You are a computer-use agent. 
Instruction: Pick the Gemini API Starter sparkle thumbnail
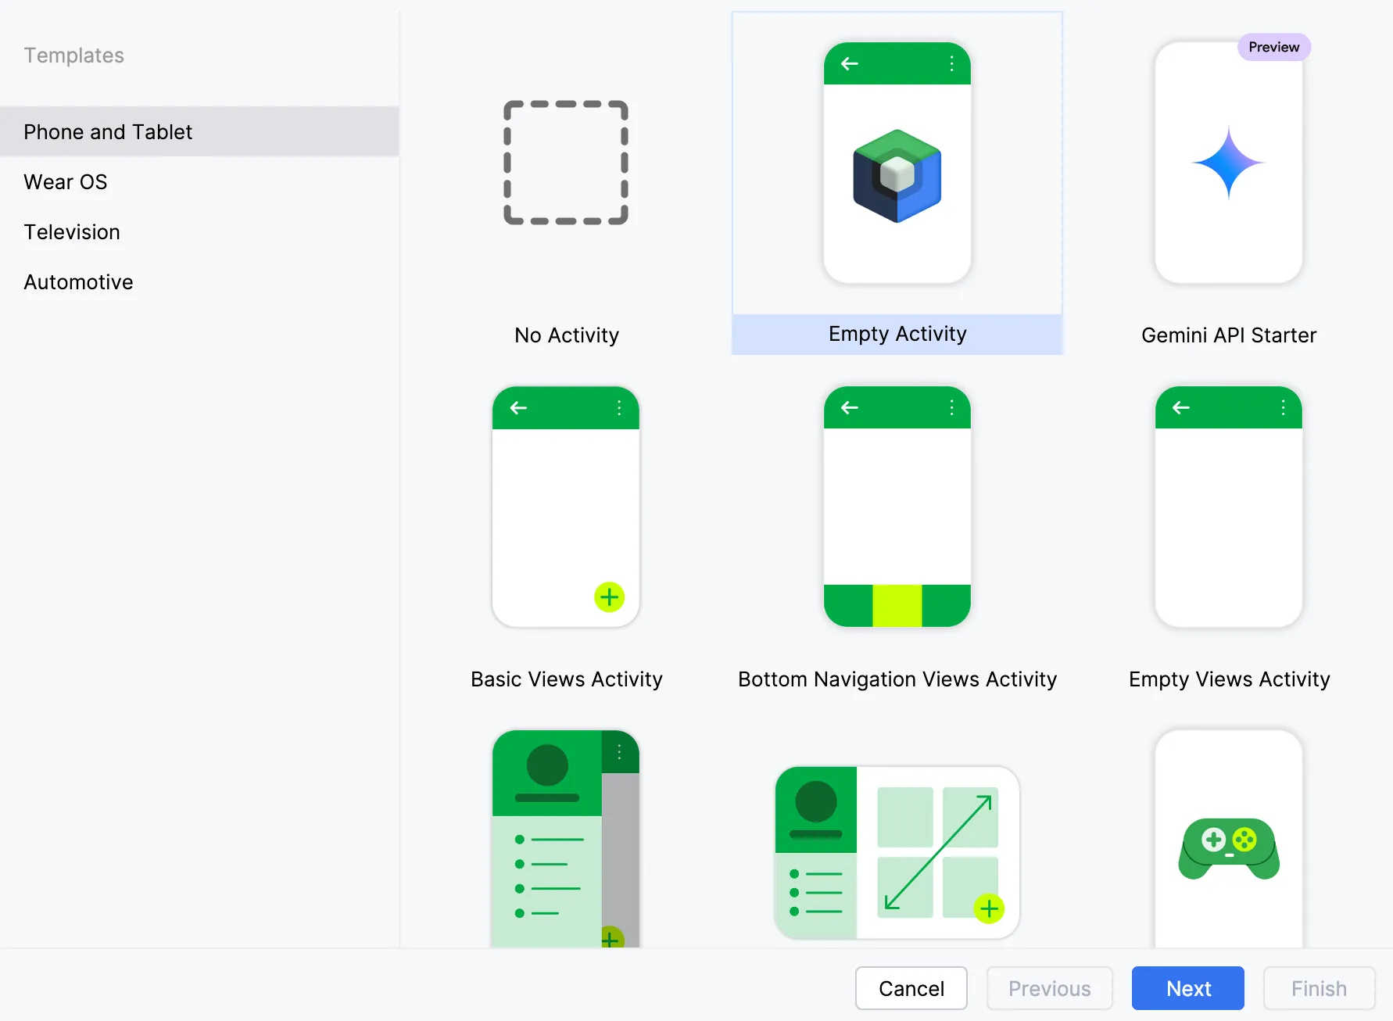1229,163
